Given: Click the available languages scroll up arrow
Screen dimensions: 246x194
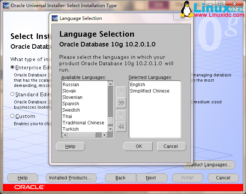Looking at the screenshot, I should click(111, 84).
